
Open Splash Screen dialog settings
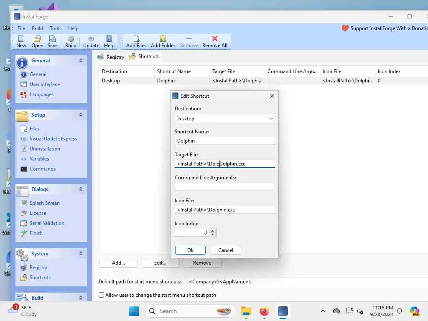click(44, 203)
